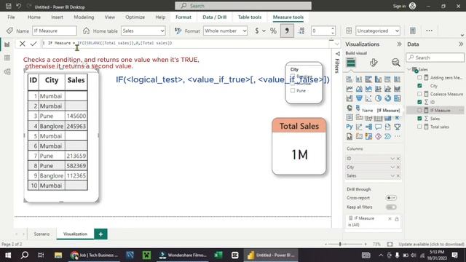This screenshot has height=262, width=466.
Task: Choose the treemap visual
Action: [x=397, y=98]
